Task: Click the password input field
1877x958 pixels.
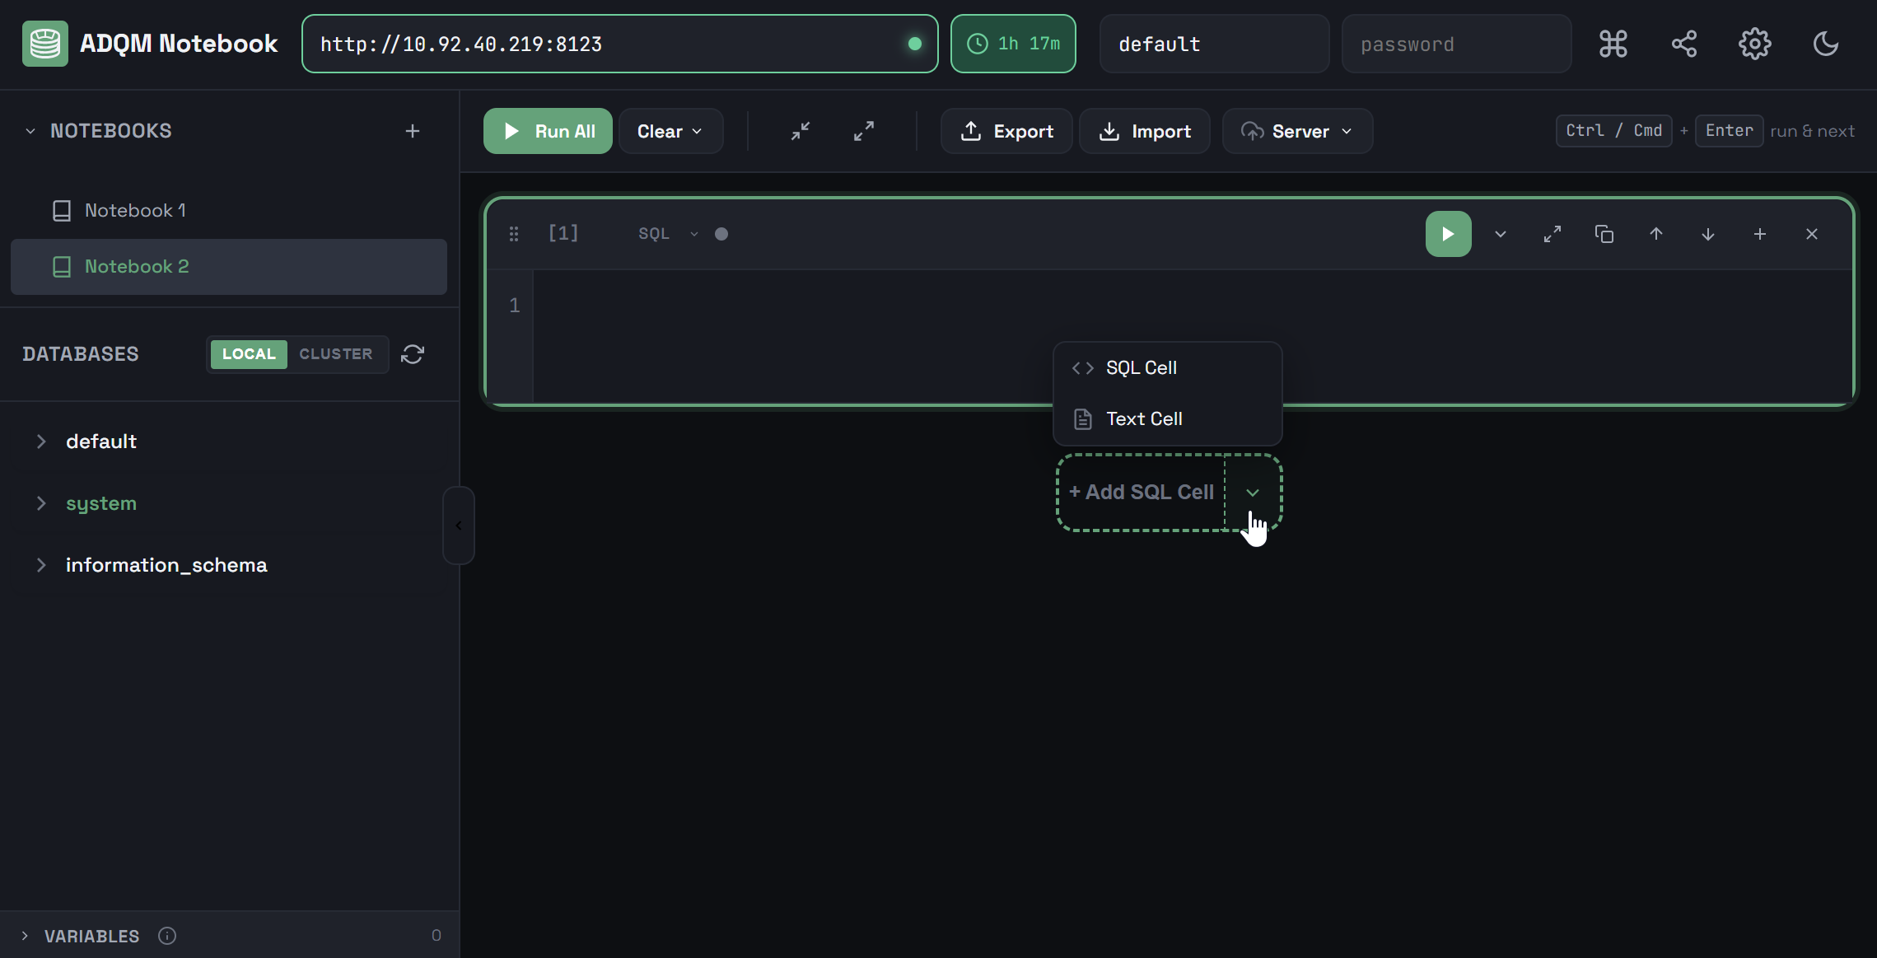Action: 1455,44
